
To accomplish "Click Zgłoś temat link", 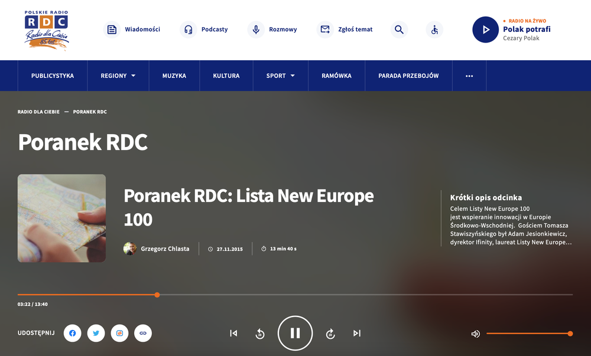I will tap(345, 30).
